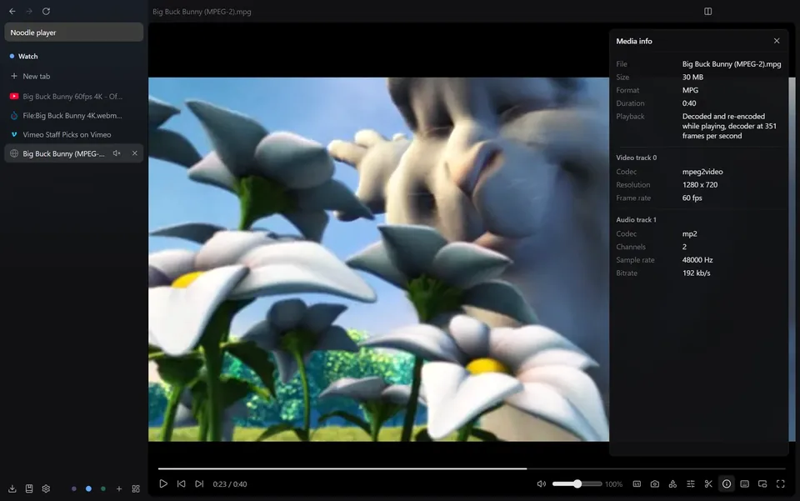This screenshot has width=800, height=501.
Task: Toggle the media info button
Action: click(x=727, y=483)
